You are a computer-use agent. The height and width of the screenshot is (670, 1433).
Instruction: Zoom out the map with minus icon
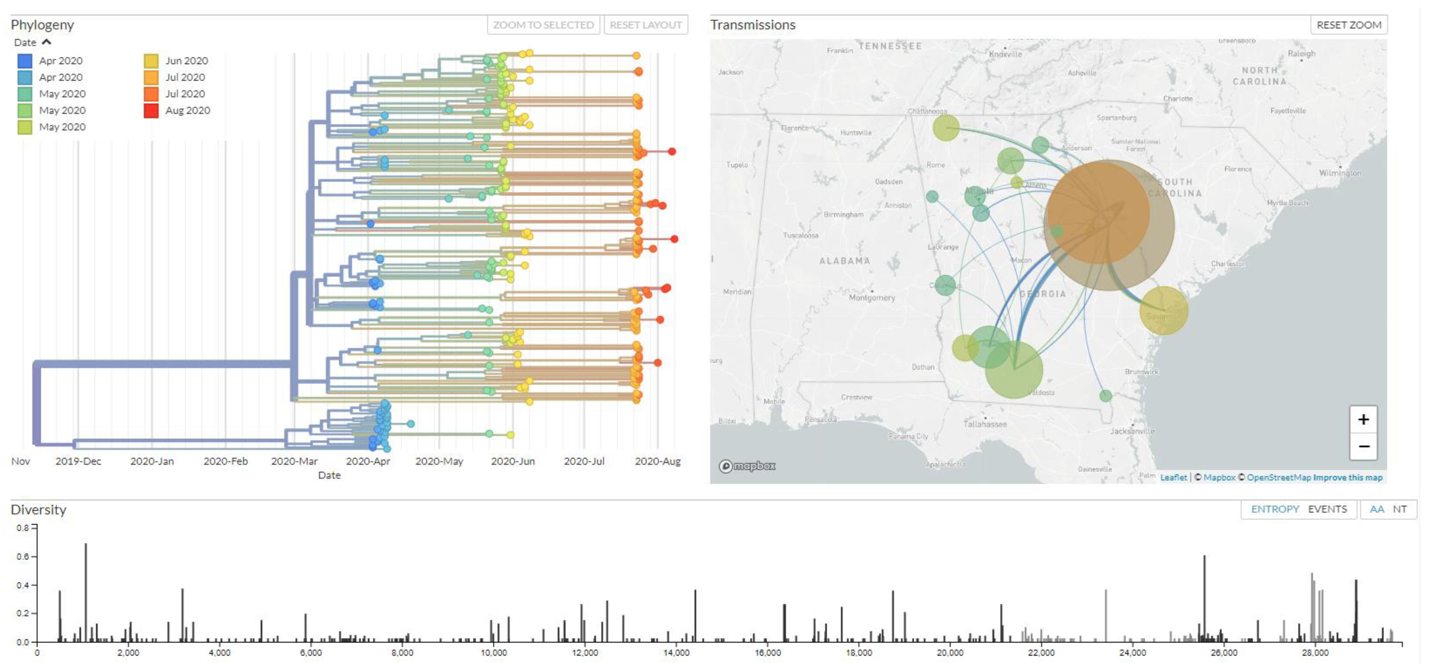pos(1363,446)
